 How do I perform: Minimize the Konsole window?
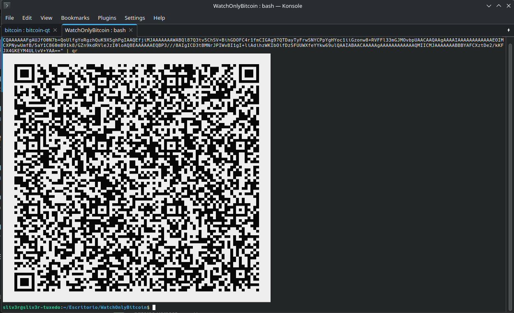click(x=489, y=6)
